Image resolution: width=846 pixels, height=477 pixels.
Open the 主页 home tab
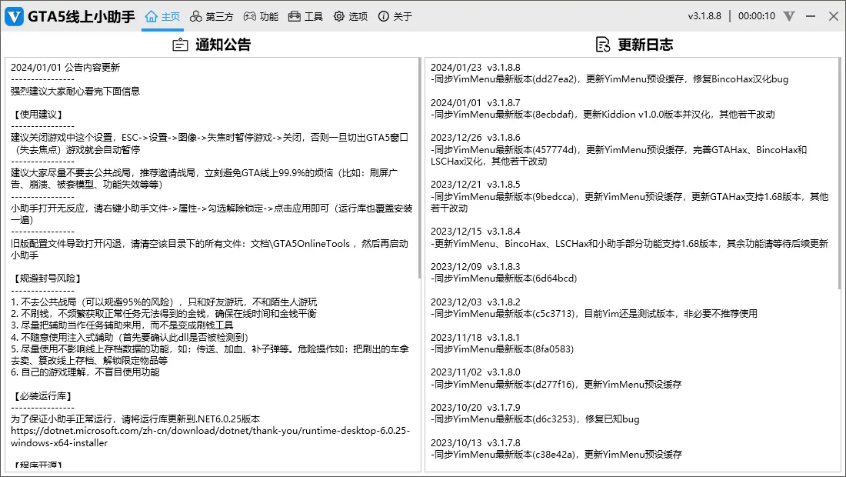[162, 17]
